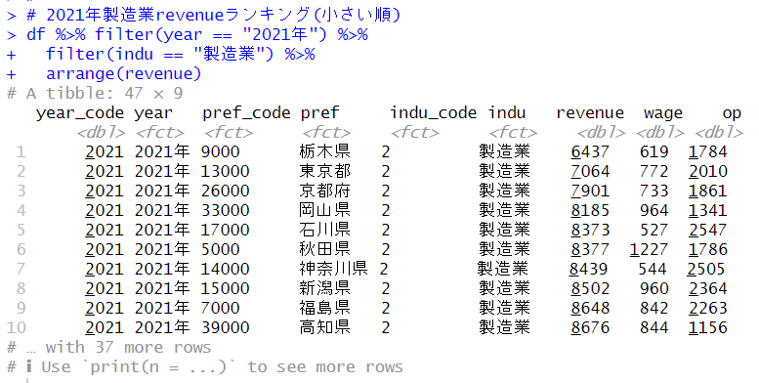Screen dimensions: 759x383
Task: Click pref_code value '5000'
Action: pos(221,249)
